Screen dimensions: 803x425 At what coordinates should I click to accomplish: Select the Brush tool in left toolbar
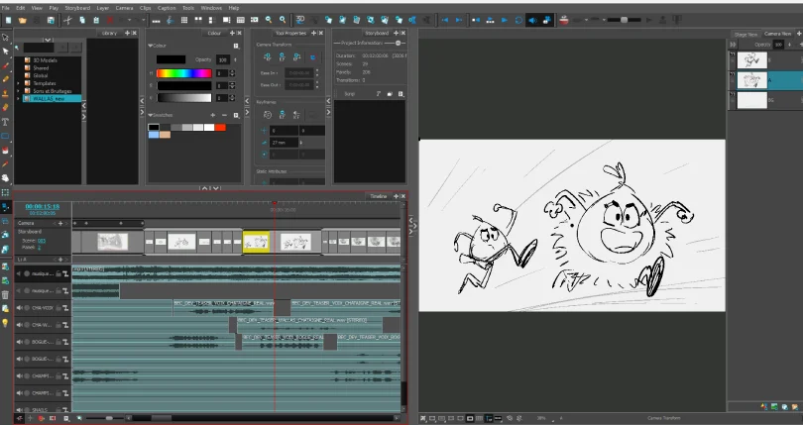(x=6, y=65)
